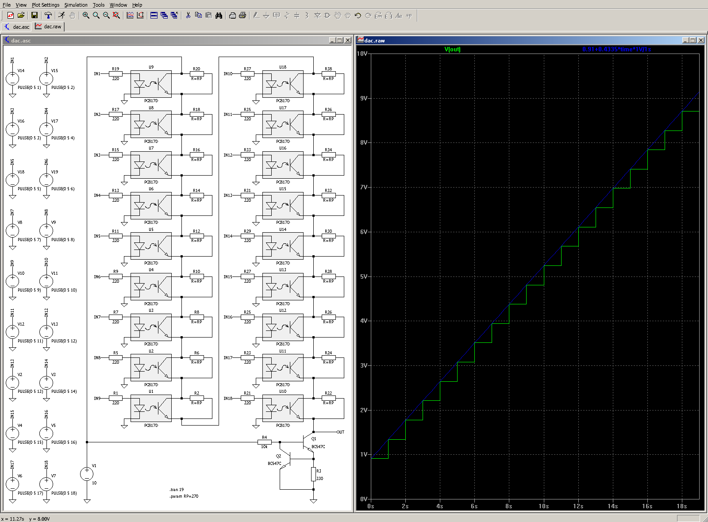Maximize the dac.raw plot window
The height and width of the screenshot is (522, 708).
tap(693, 40)
